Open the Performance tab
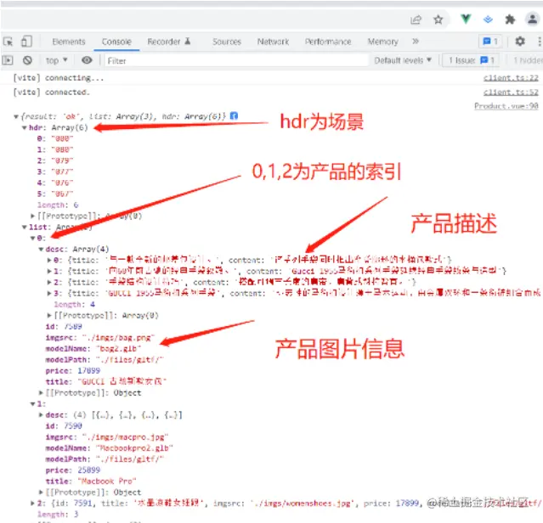Image resolution: width=543 pixels, height=523 pixels. point(328,42)
